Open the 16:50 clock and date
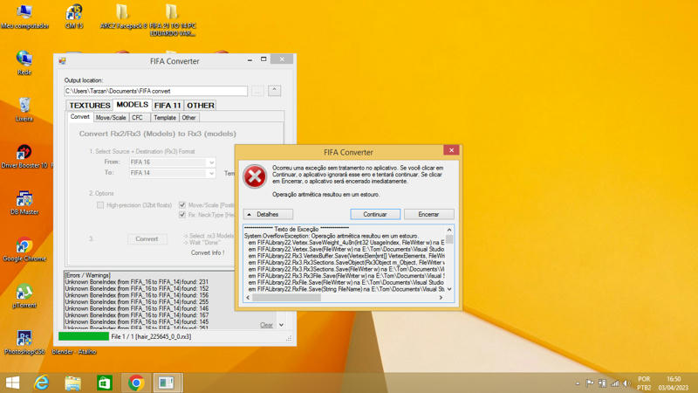The width and height of the screenshot is (698, 393). click(674, 383)
